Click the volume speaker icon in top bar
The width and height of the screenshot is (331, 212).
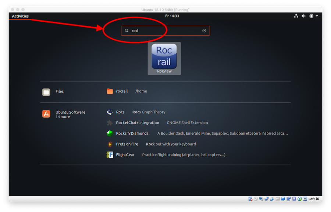click(x=303, y=16)
